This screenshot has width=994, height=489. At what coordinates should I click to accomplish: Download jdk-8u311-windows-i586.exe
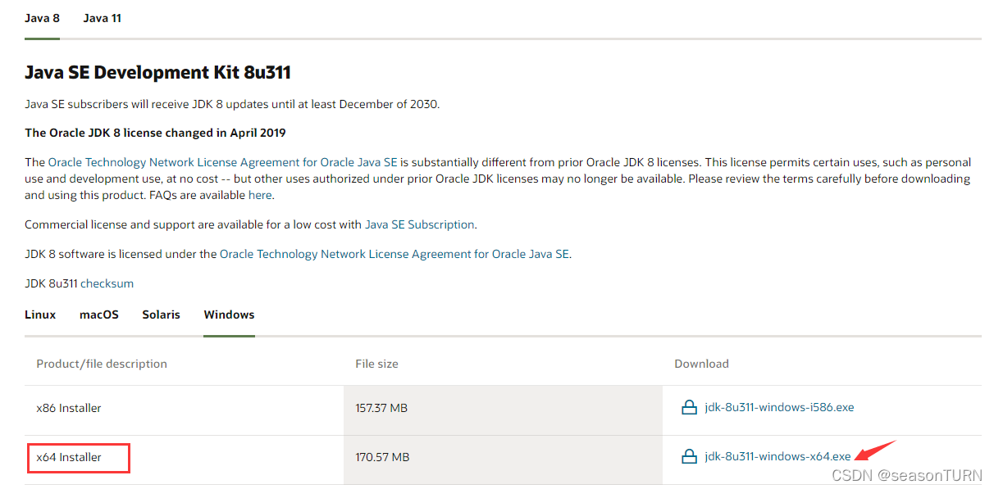click(779, 407)
